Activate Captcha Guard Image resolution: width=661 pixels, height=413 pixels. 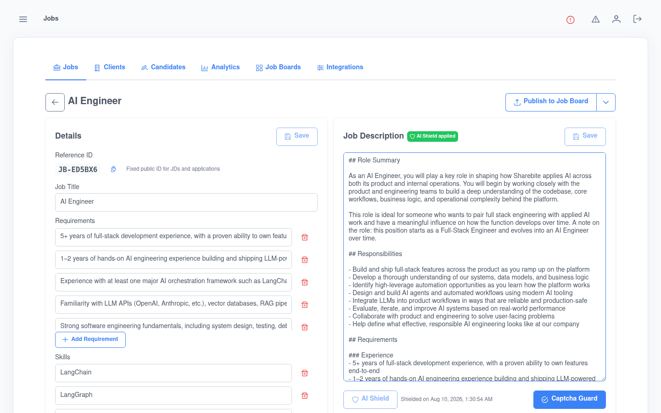coord(570,400)
